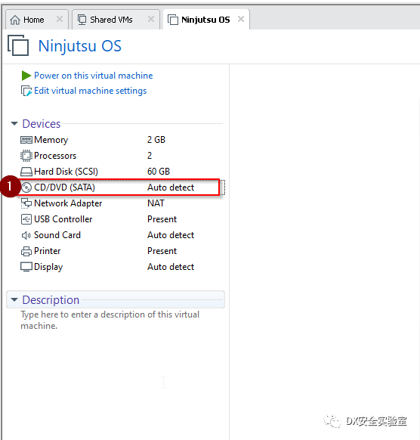This screenshot has width=420, height=440.
Task: Click the USB Controller icon
Action: pyautogui.click(x=26, y=219)
